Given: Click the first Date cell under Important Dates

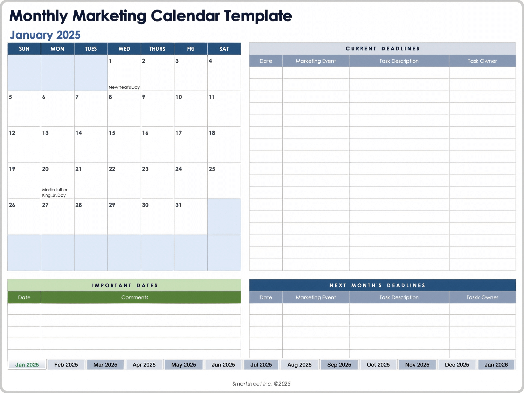Looking at the screenshot, I should tap(24, 309).
